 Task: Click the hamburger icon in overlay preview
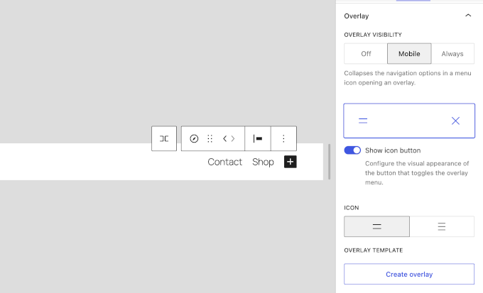(363, 121)
